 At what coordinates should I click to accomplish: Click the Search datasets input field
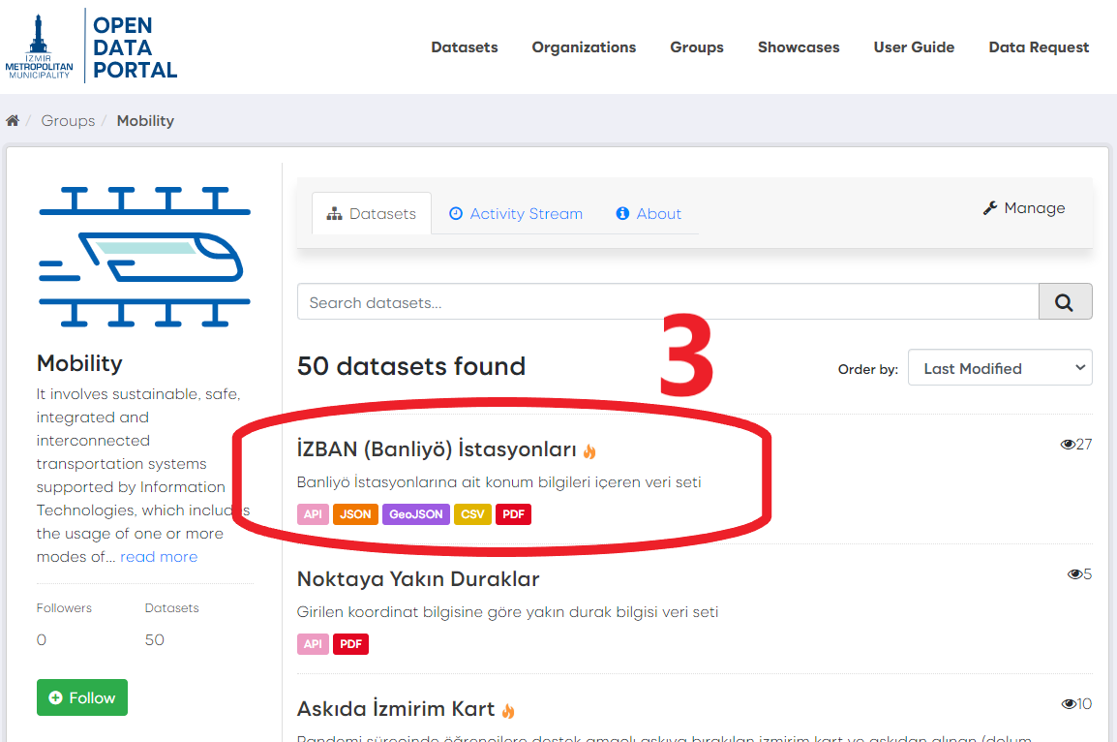pyautogui.click(x=667, y=302)
